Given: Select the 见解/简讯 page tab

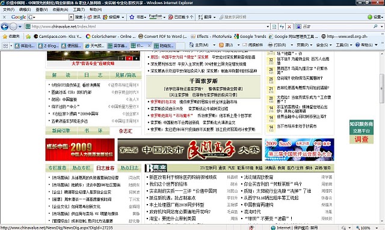Looking at the screenshot, I should pyautogui.click(x=126, y=75).
